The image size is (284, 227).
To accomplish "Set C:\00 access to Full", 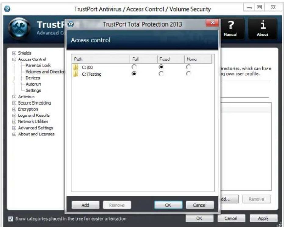I will click(x=134, y=67).
